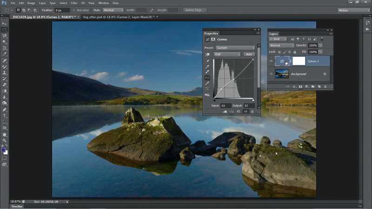The image size is (372, 209).
Task: Select the Zoom tool
Action: coord(5,140)
